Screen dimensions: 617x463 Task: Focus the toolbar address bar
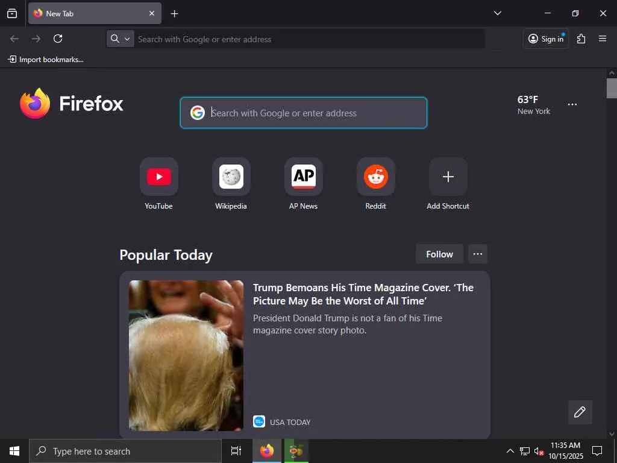tap(310, 39)
